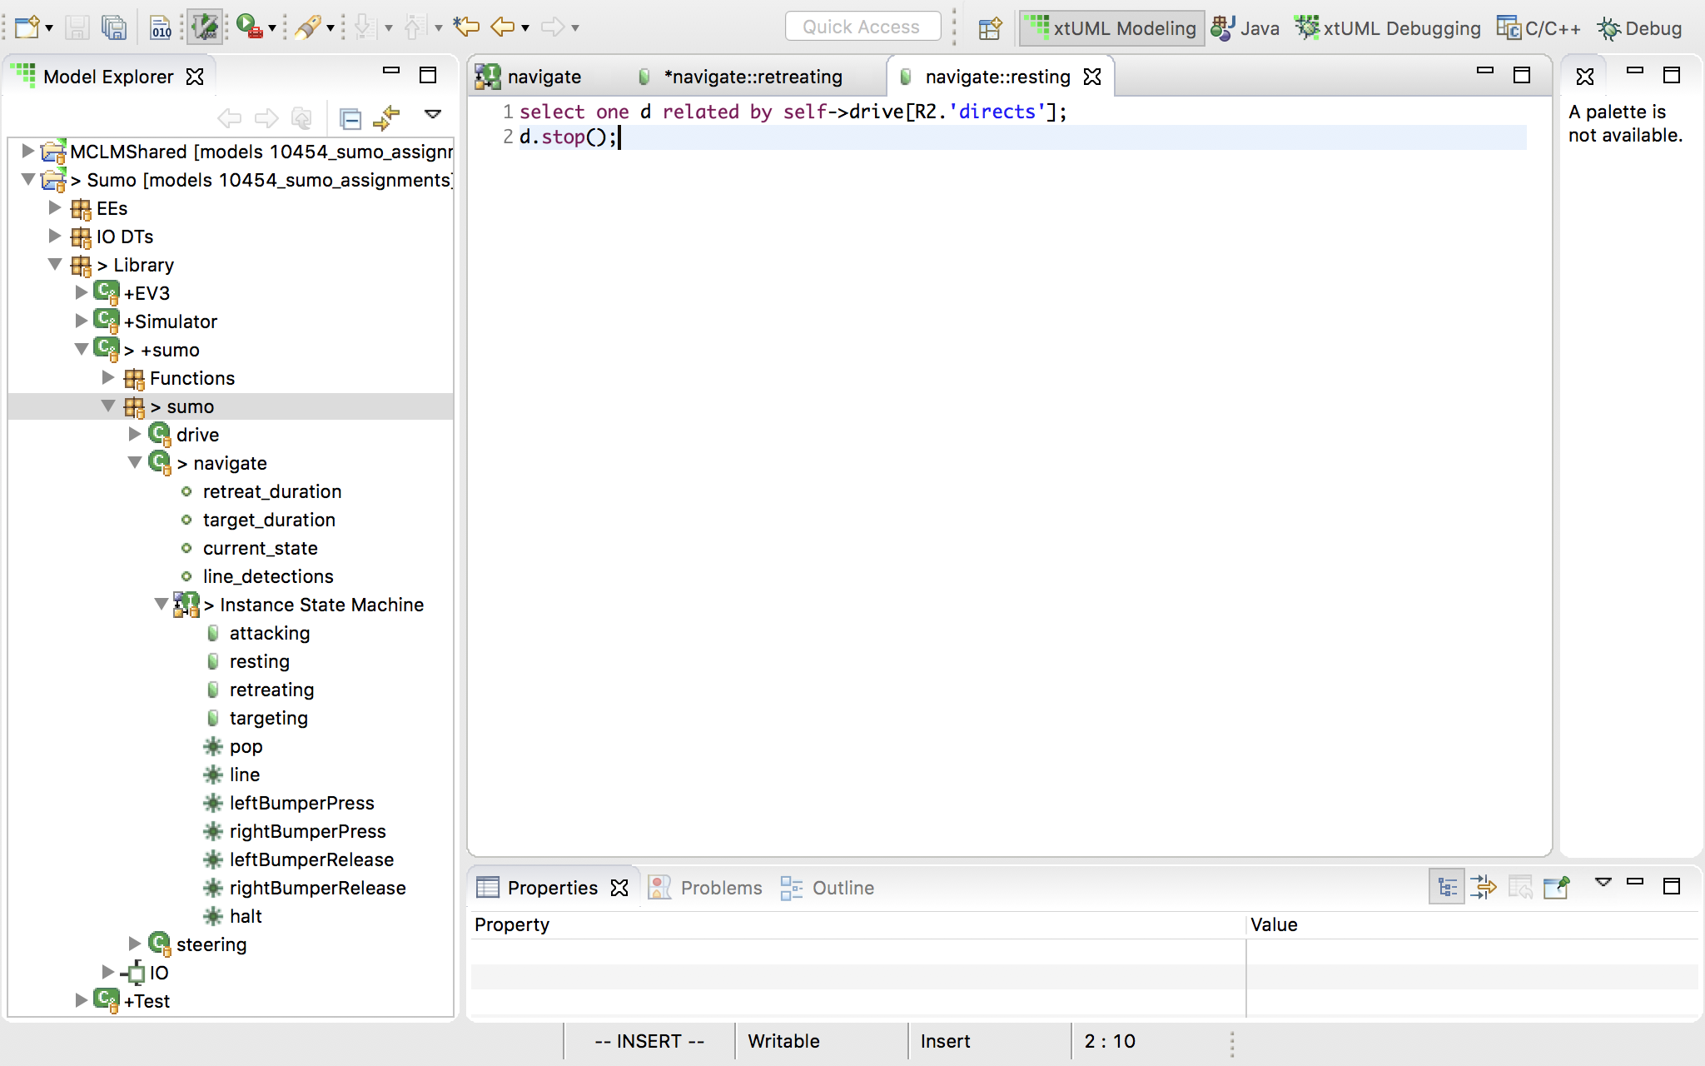Select the leftBumperRelease event
This screenshot has height=1066, width=1705.
pos(311,859)
